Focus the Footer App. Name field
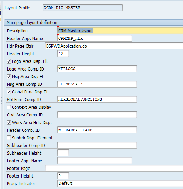Image resolution: width=183 pixels, height=189 pixels. pos(95,161)
